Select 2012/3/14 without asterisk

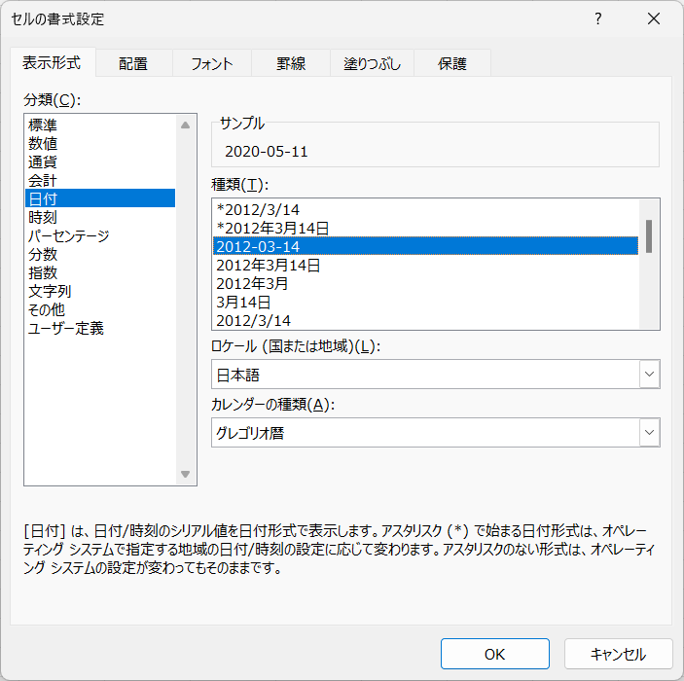(425, 321)
